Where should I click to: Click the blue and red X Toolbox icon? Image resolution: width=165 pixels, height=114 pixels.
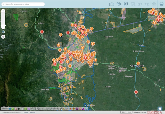pos(67,109)
